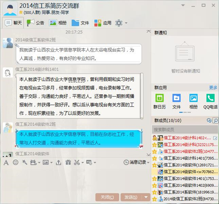Switch to the 相册 album tab

[57, 23]
